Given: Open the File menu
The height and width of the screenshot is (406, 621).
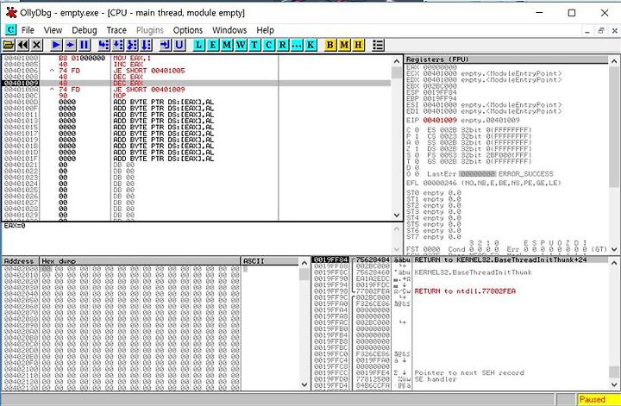Looking at the screenshot, I should 28,30.
